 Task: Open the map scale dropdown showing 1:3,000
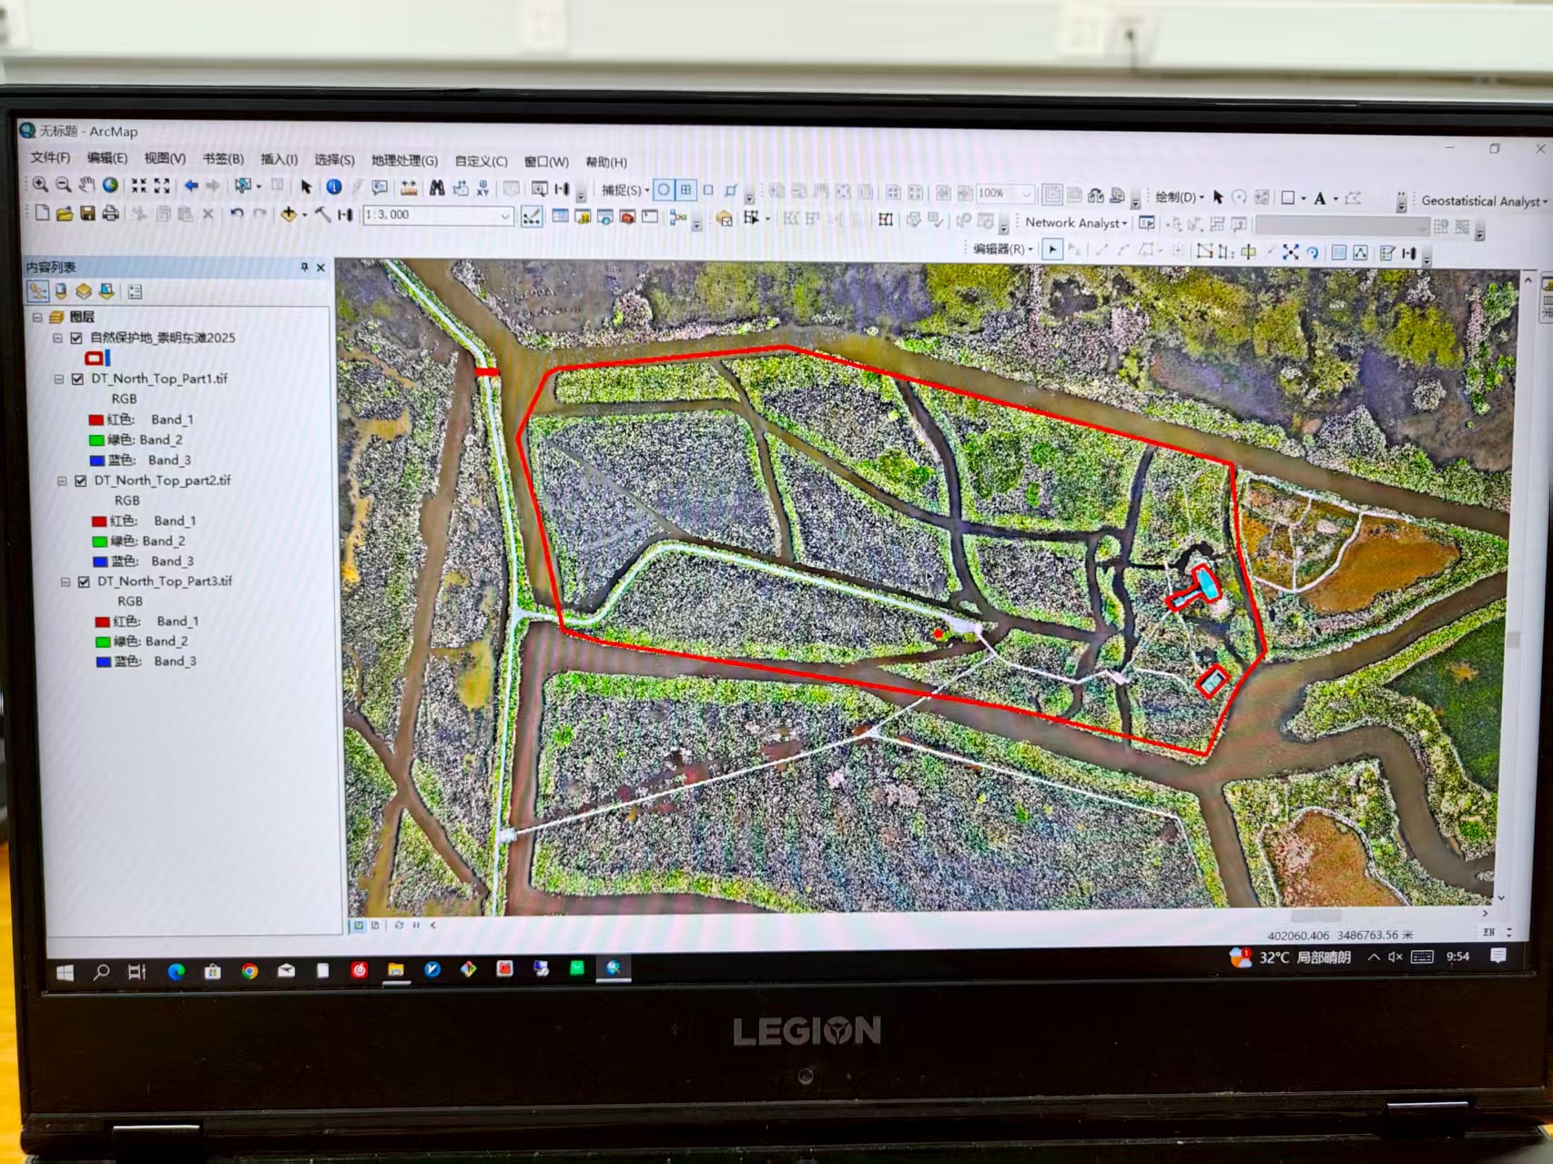[x=506, y=216]
